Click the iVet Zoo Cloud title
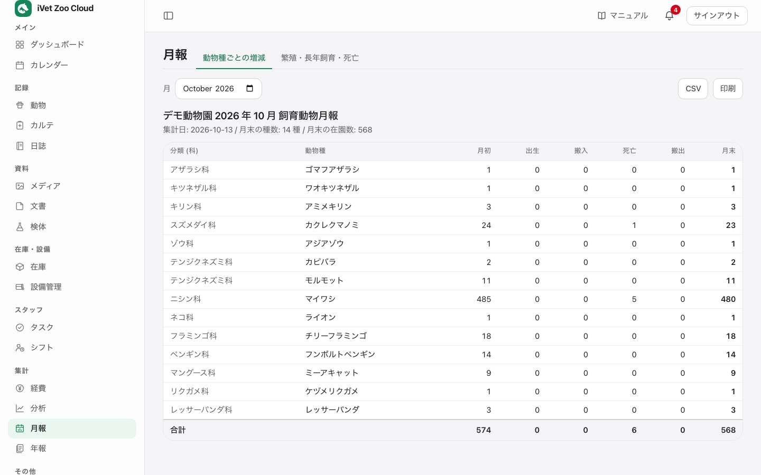The width and height of the screenshot is (761, 475). click(65, 8)
